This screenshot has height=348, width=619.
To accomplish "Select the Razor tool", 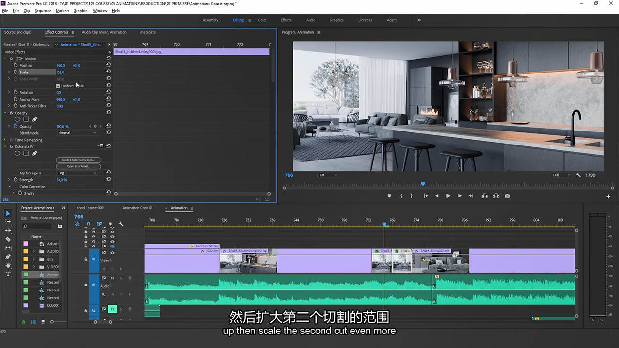I will [x=8, y=239].
